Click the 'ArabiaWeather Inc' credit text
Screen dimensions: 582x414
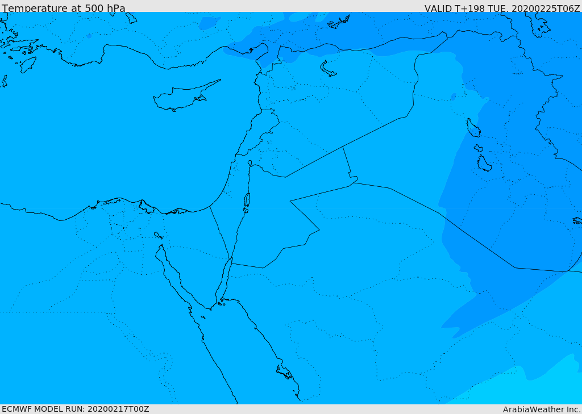[542, 409]
